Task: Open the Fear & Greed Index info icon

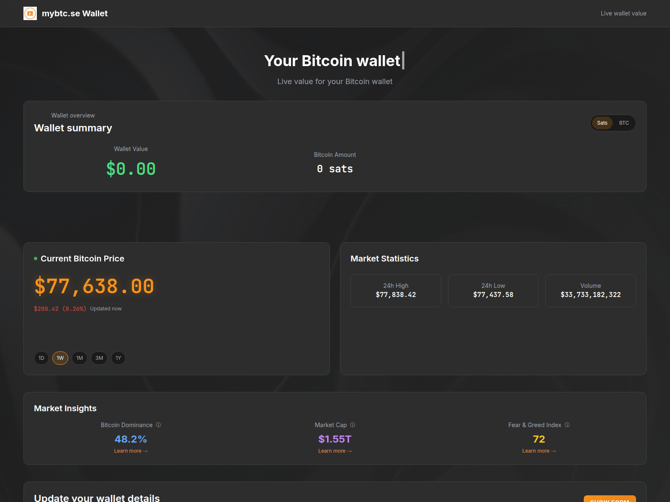Action: 567,425
